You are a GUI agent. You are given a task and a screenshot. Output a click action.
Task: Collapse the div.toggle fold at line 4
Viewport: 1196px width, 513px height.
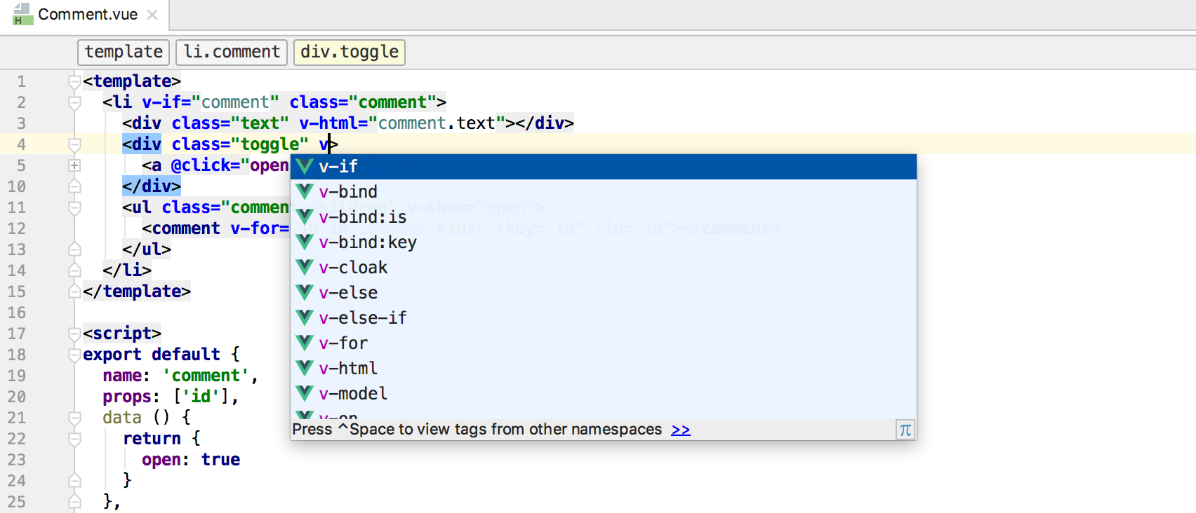(74, 145)
